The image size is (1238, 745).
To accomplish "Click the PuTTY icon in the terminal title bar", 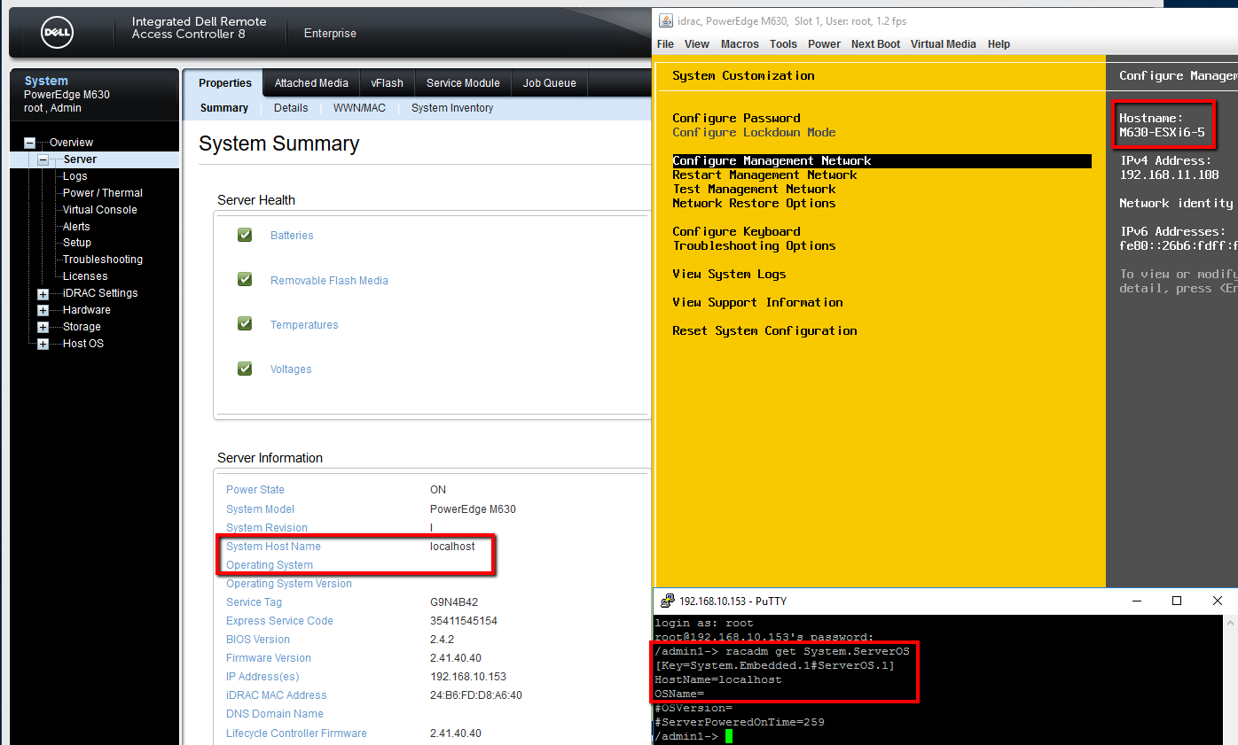I will [x=667, y=601].
